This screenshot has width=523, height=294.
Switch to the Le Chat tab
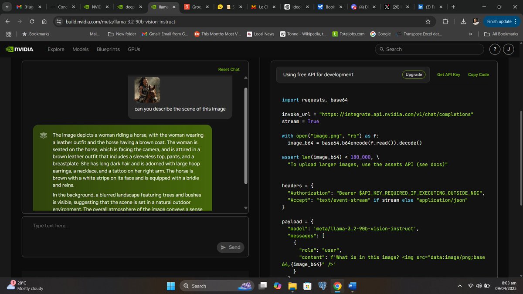[x=264, y=7]
